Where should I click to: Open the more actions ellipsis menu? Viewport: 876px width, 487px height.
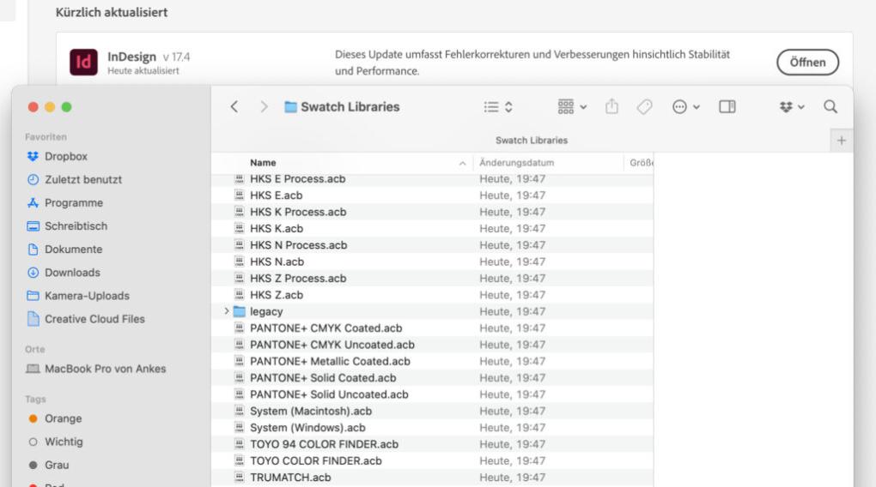685,107
